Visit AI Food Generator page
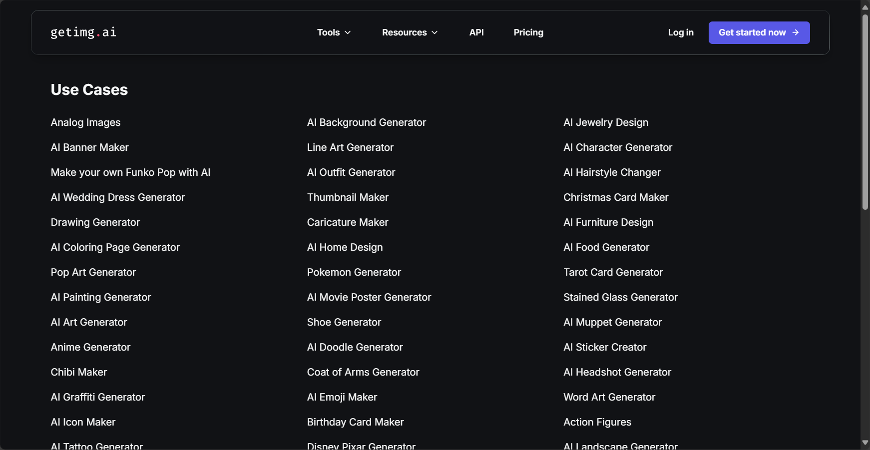This screenshot has width=870, height=450. pos(606,247)
